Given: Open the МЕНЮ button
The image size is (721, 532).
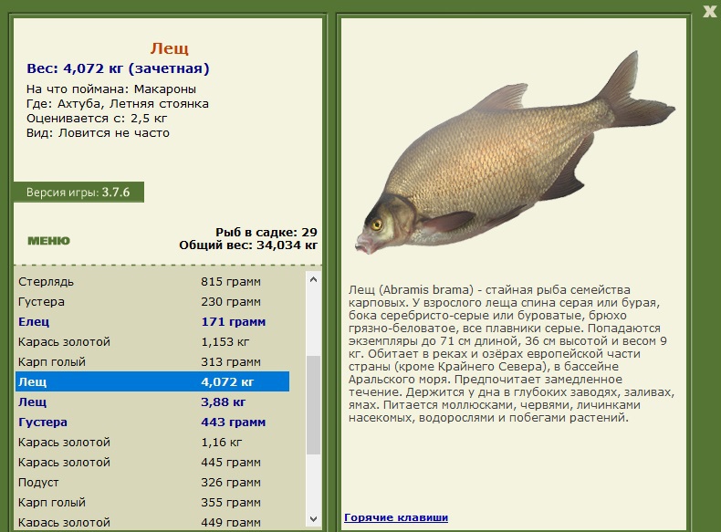Looking at the screenshot, I should [48, 241].
